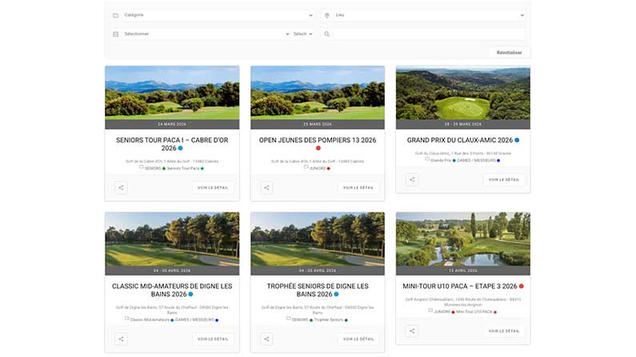Share the Mini-Tour U10 PACA Etape 3 event
Image resolution: width=636 pixels, height=357 pixels.
point(412,331)
